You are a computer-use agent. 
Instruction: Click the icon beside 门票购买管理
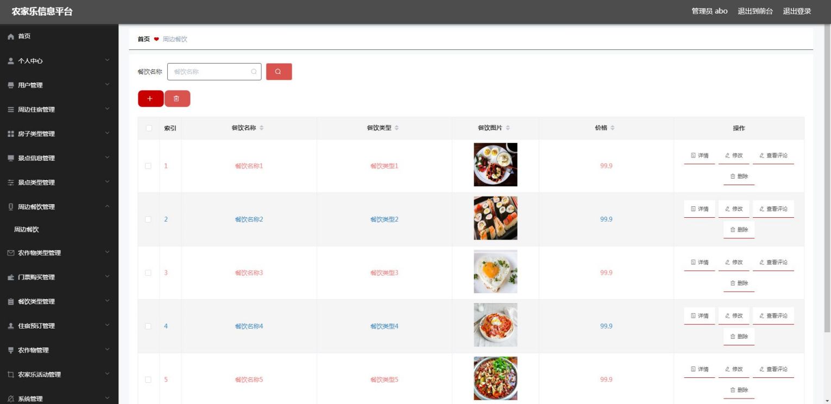pyautogui.click(x=11, y=277)
